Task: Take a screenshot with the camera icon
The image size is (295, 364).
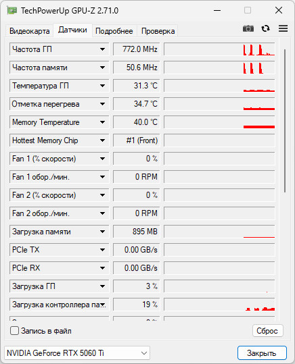Action: [248, 28]
